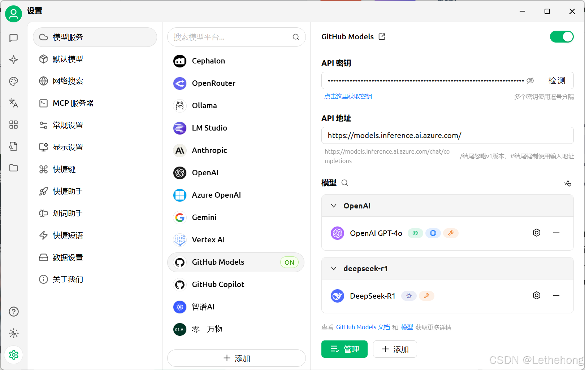
Task: Select the LM Studio provider
Action: point(236,128)
